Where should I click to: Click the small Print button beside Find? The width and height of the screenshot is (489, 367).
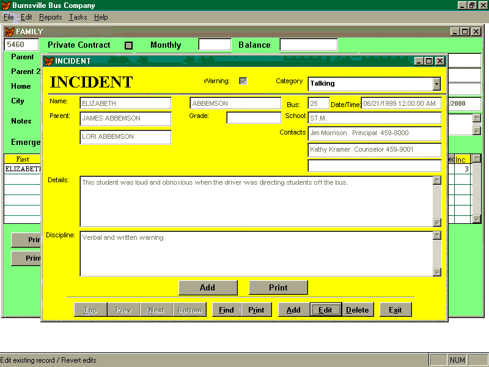click(256, 310)
